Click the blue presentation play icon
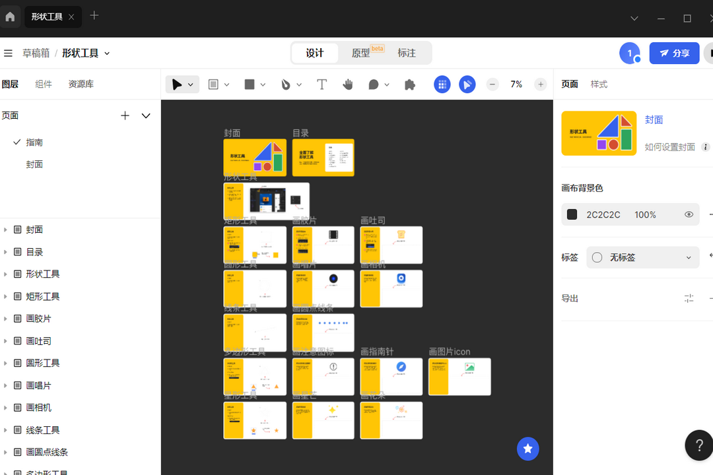The width and height of the screenshot is (713, 475). tap(467, 84)
